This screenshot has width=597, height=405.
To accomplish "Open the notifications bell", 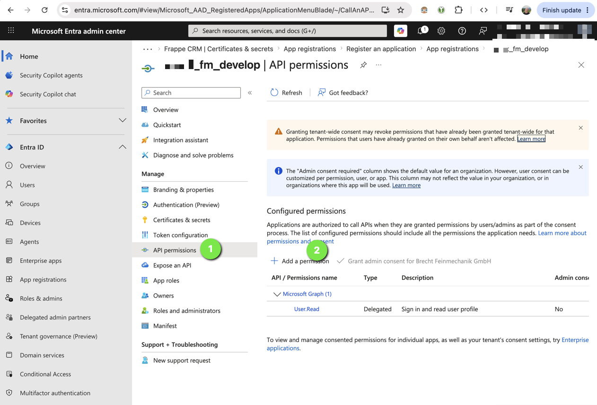I will coord(421,31).
